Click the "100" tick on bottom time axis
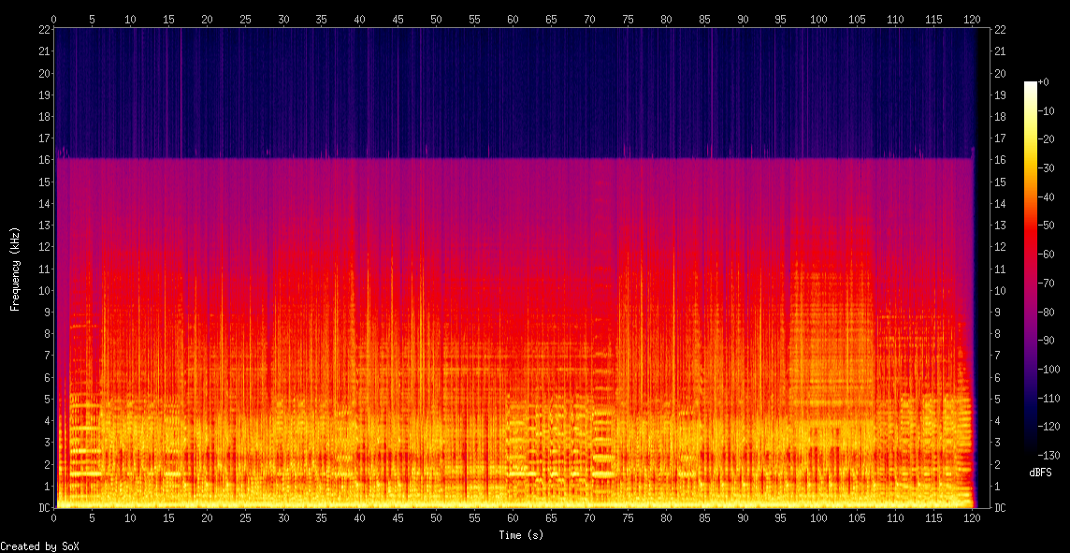This screenshot has height=553, width=1070. 819,520
